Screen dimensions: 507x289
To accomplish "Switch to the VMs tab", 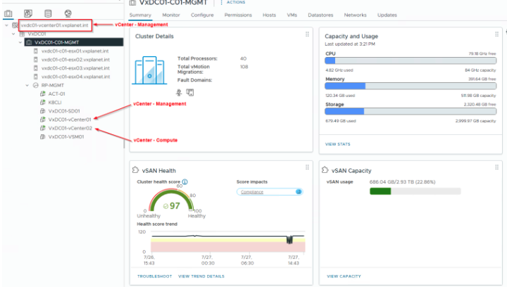I will click(x=292, y=15).
